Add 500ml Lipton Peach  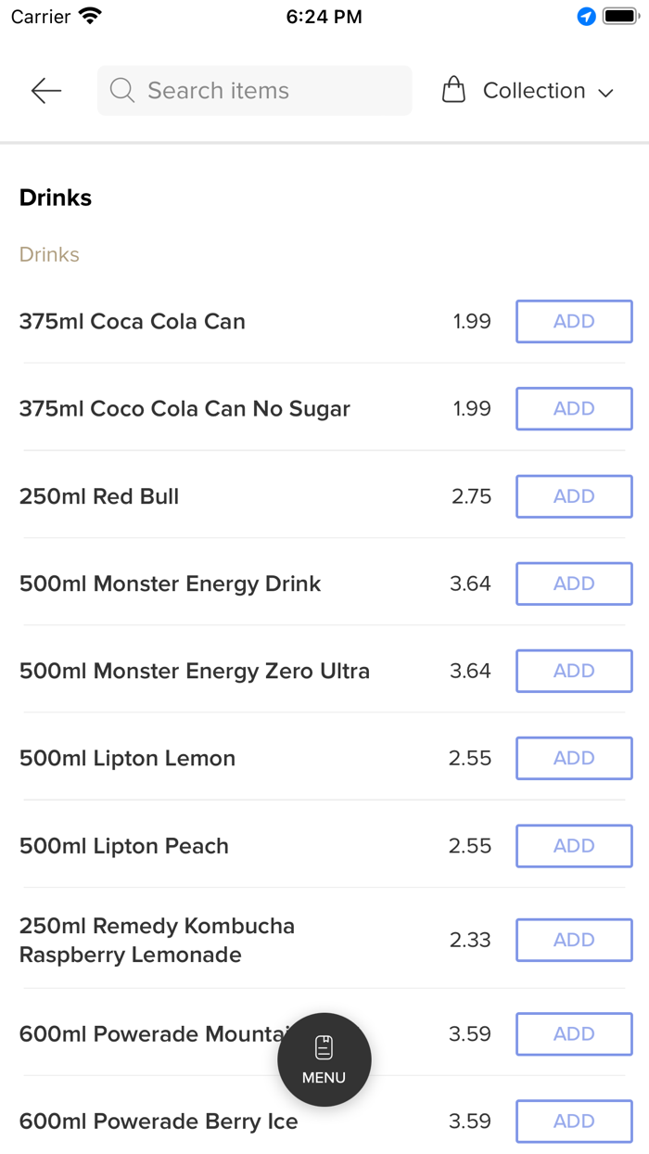[x=573, y=846]
